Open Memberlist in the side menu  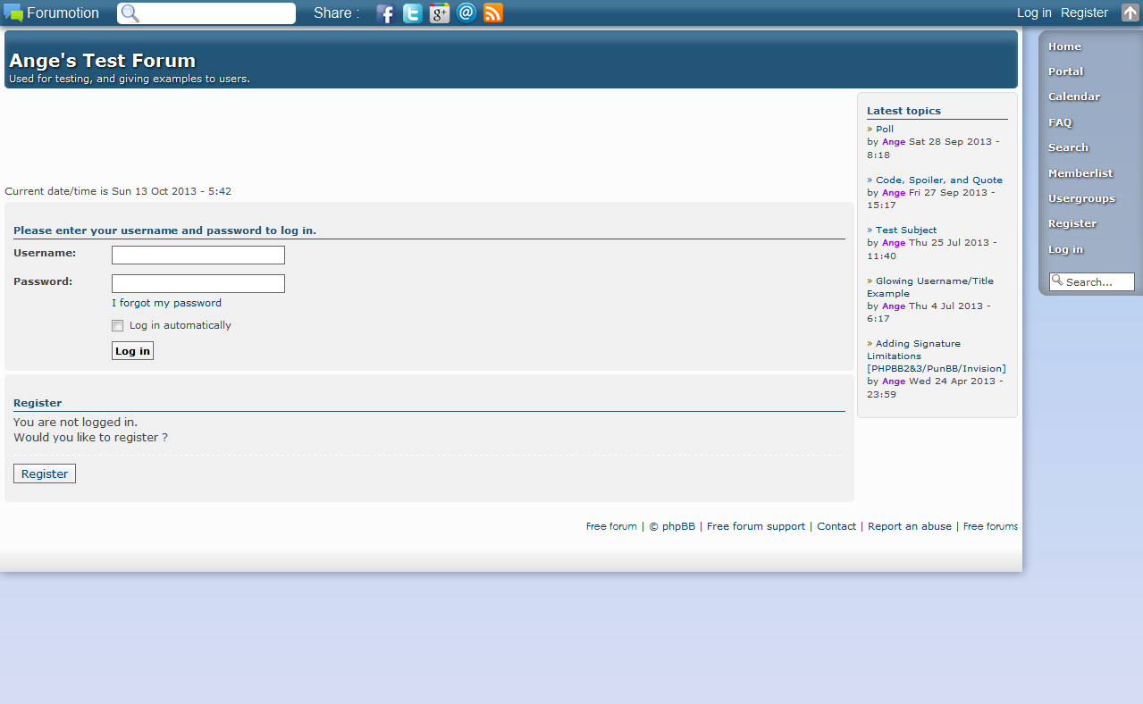pos(1080,173)
